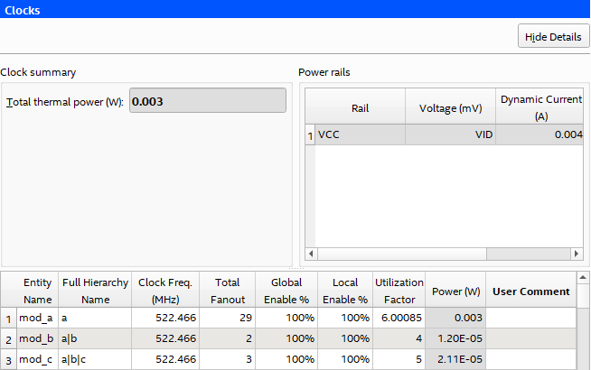Click the power rails scroll left arrow

click(311, 254)
